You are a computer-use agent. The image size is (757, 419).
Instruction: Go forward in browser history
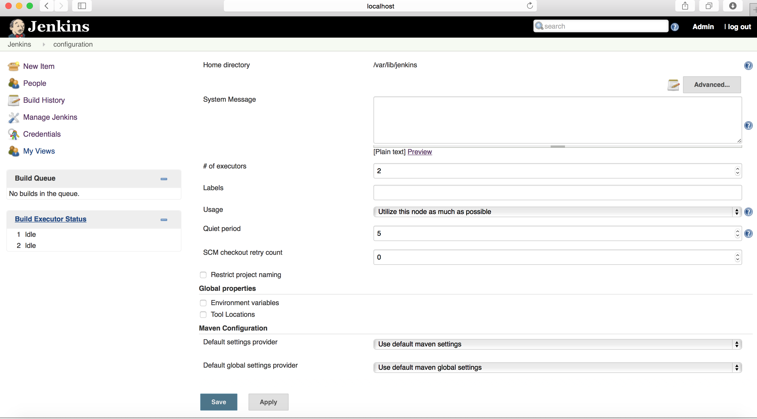click(x=61, y=6)
